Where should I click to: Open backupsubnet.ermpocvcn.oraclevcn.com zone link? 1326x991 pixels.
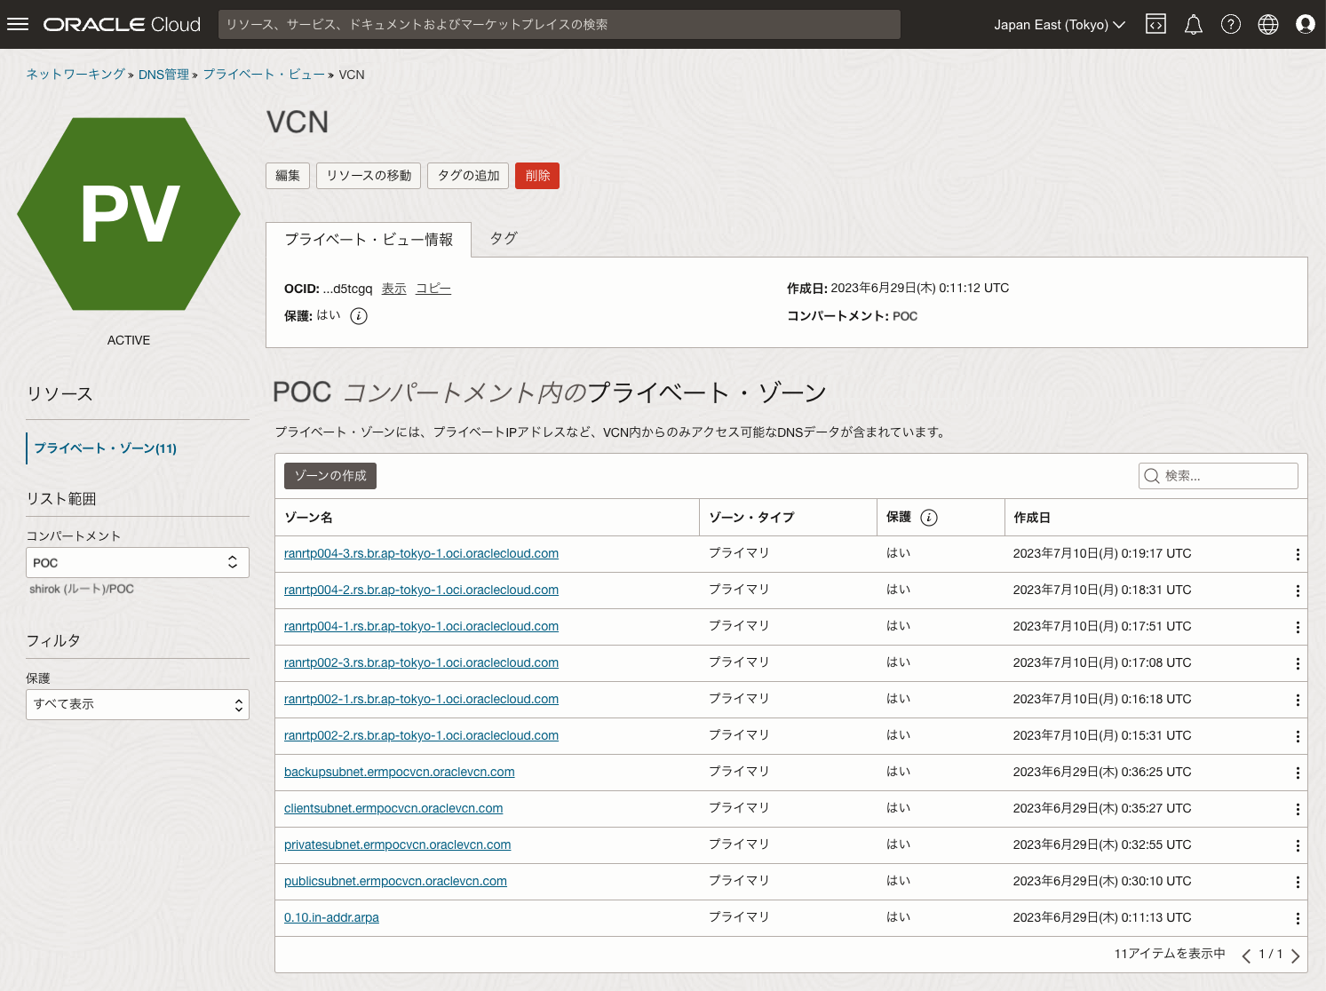click(400, 772)
